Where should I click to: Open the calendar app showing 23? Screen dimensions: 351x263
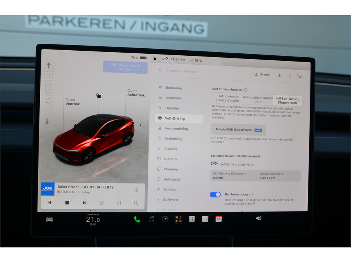tap(218, 219)
